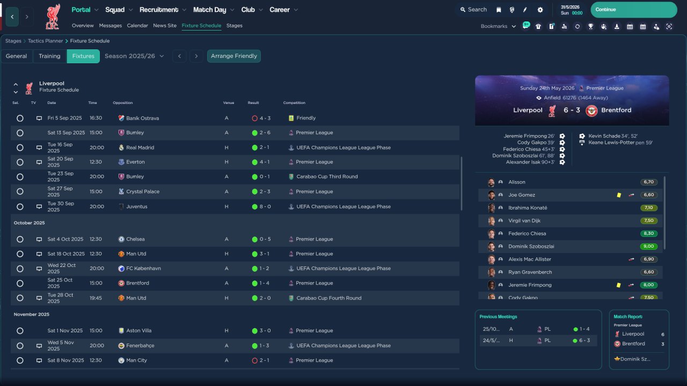Click the TV broadcast icon for Real Madrid fixture
687x386 pixels.
pos(39,147)
